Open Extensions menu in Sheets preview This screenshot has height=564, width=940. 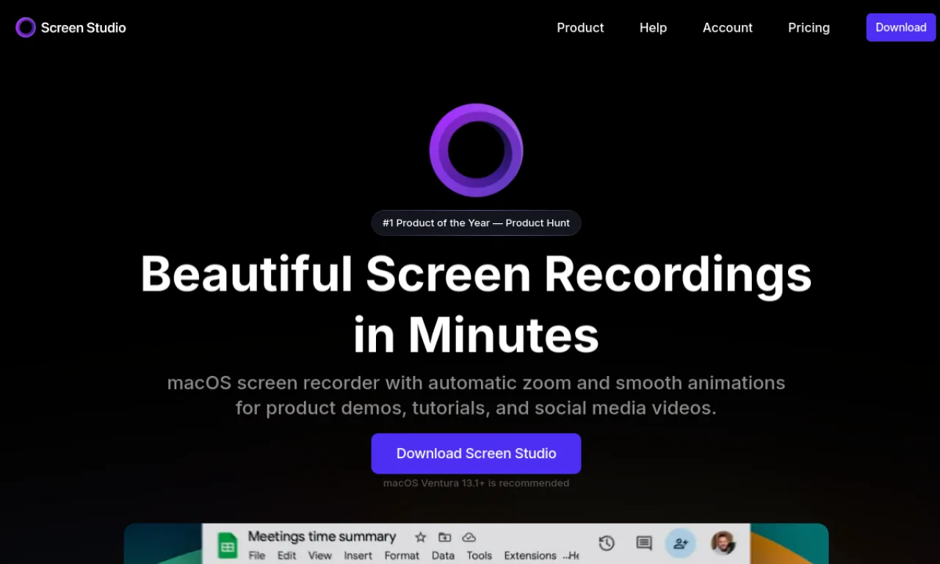[x=530, y=556]
